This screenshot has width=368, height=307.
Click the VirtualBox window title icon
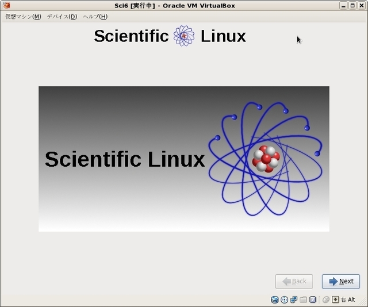click(x=6, y=5)
